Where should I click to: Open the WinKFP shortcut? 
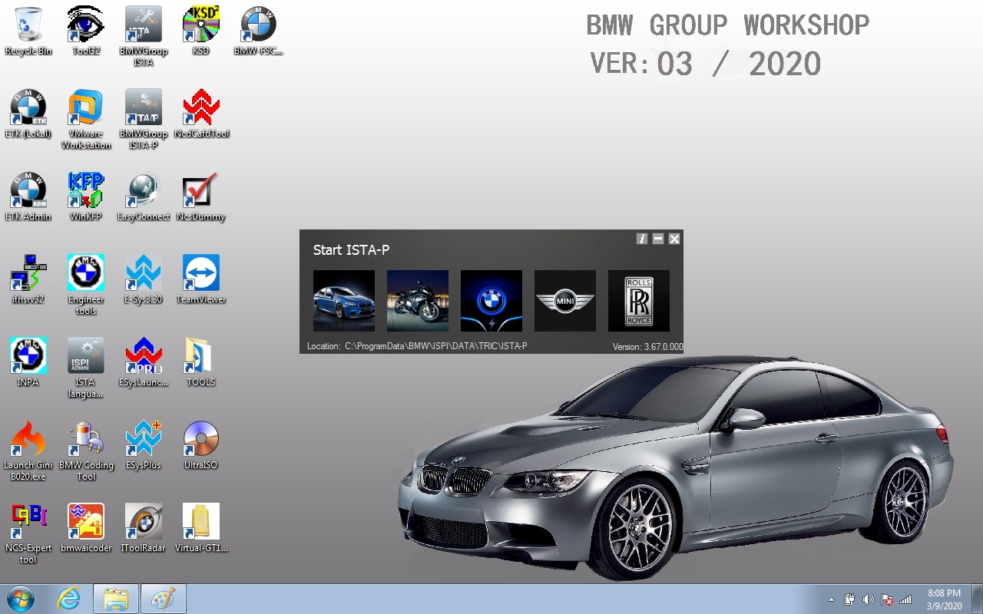pyautogui.click(x=86, y=196)
